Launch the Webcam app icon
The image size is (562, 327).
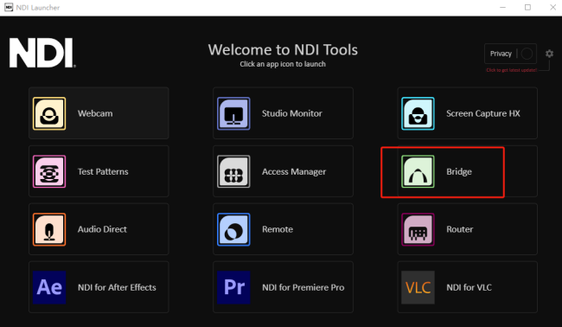49,113
